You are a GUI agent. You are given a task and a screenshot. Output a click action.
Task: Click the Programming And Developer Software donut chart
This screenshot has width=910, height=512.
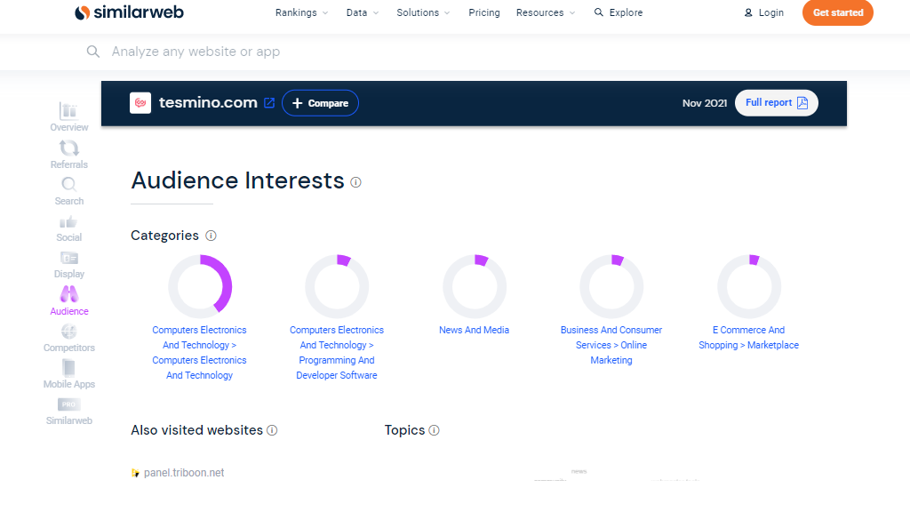coord(337,286)
